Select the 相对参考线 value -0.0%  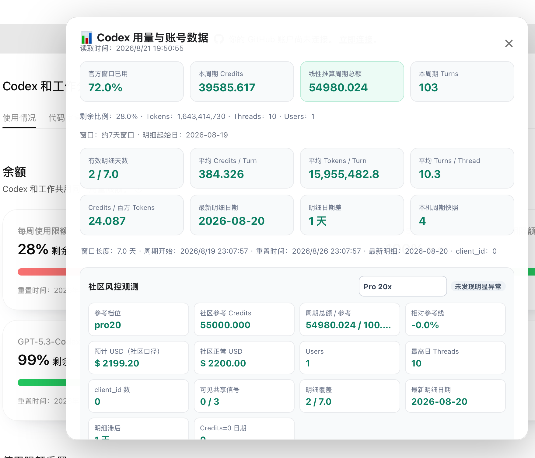425,325
